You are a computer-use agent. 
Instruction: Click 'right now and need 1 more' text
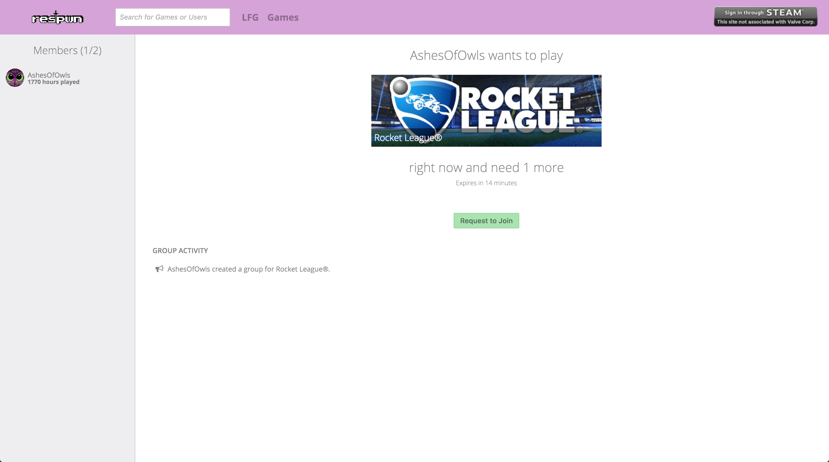point(486,167)
